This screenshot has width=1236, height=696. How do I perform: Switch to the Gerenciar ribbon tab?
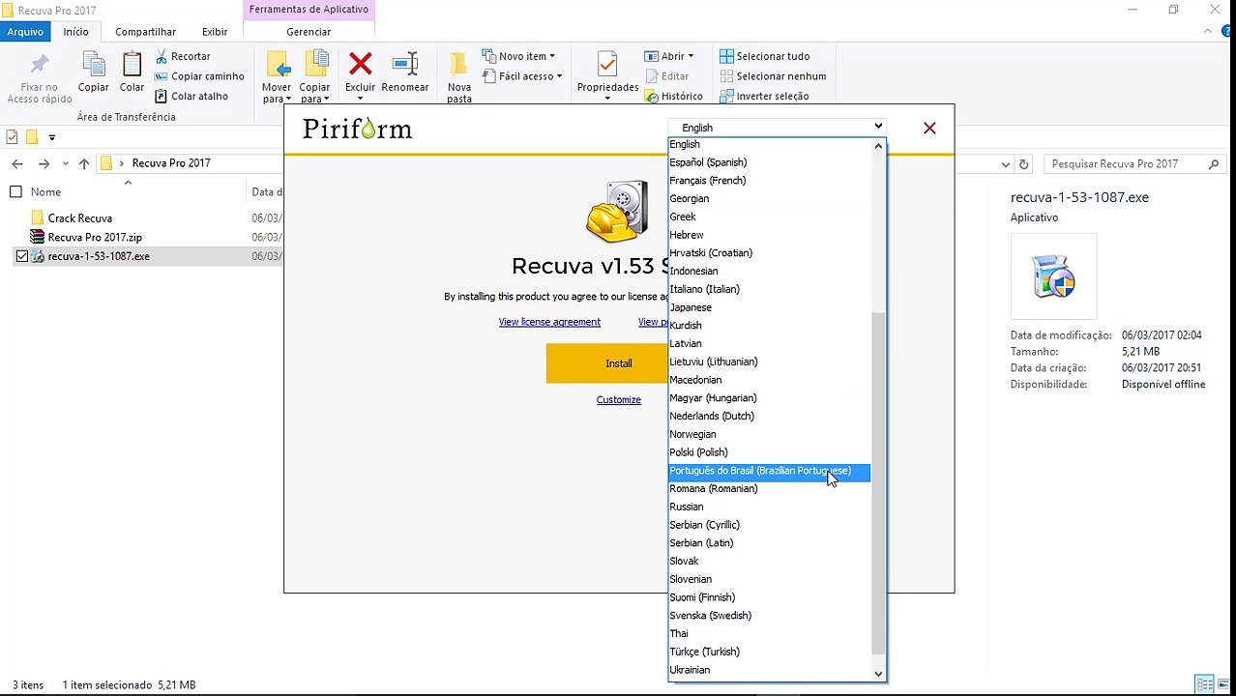pyautogui.click(x=309, y=32)
